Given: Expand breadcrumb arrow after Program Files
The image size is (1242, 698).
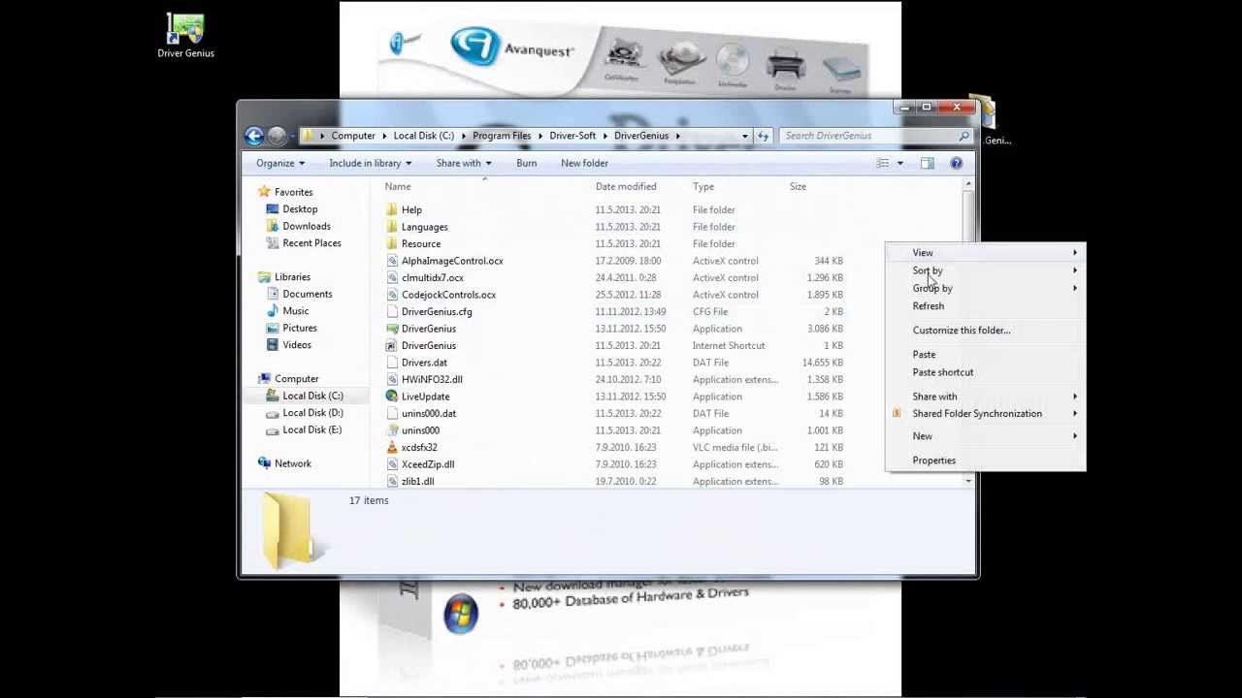Looking at the screenshot, I should (540, 136).
